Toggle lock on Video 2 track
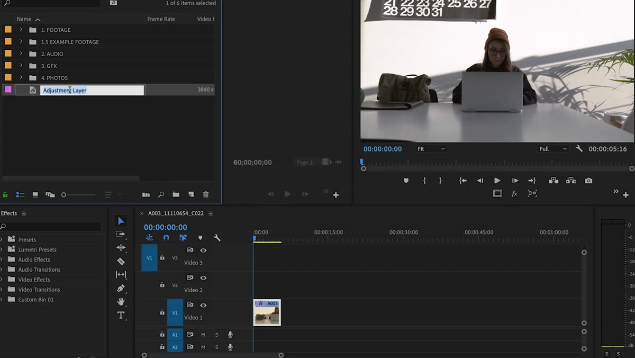This screenshot has height=358, width=635. (162, 285)
